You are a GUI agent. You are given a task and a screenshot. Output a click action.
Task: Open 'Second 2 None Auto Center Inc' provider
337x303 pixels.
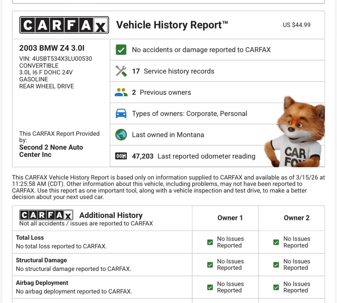click(x=51, y=151)
